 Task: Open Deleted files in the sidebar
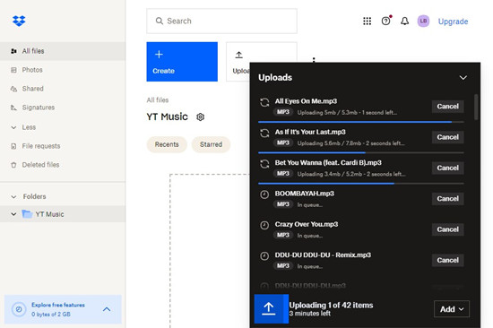63,165
